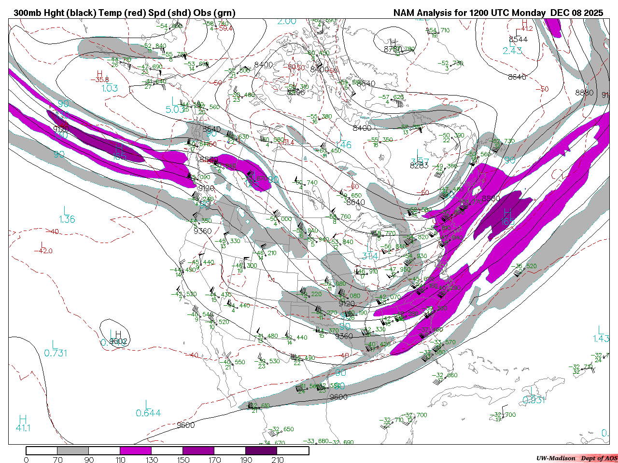618x463 pixels.
Task: Click the cyan "314" value
Action: 370,256
